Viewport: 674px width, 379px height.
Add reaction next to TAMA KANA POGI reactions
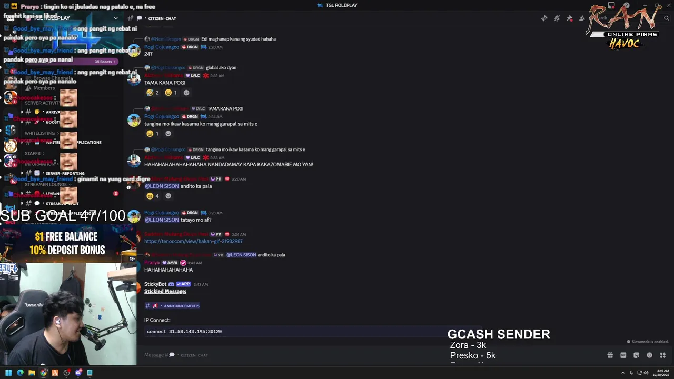click(x=186, y=93)
